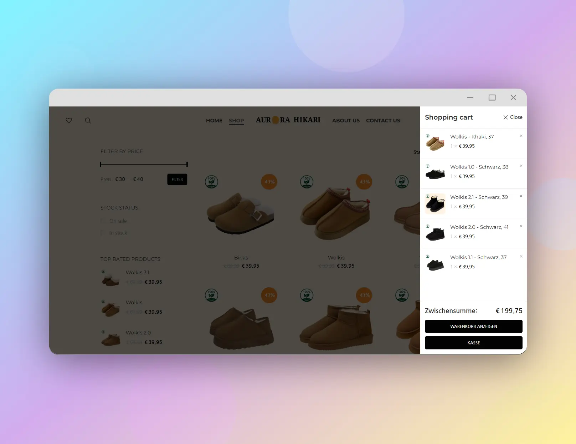Screen dimensions: 576x444
Task: Grab the right price slider handle
Action: coord(187,164)
